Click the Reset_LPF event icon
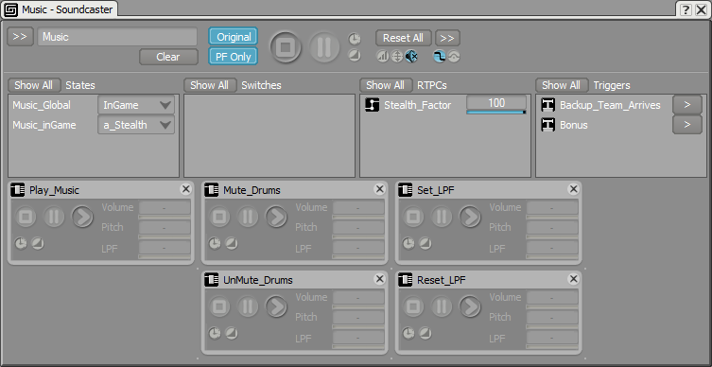This screenshot has height=367, width=712. [x=406, y=280]
